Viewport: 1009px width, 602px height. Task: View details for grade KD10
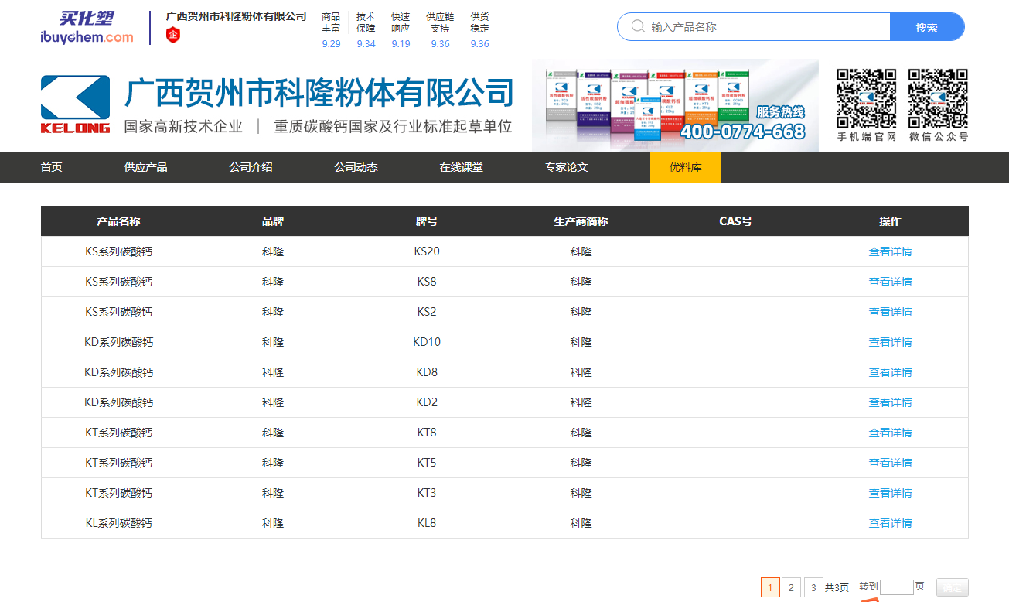pos(890,342)
